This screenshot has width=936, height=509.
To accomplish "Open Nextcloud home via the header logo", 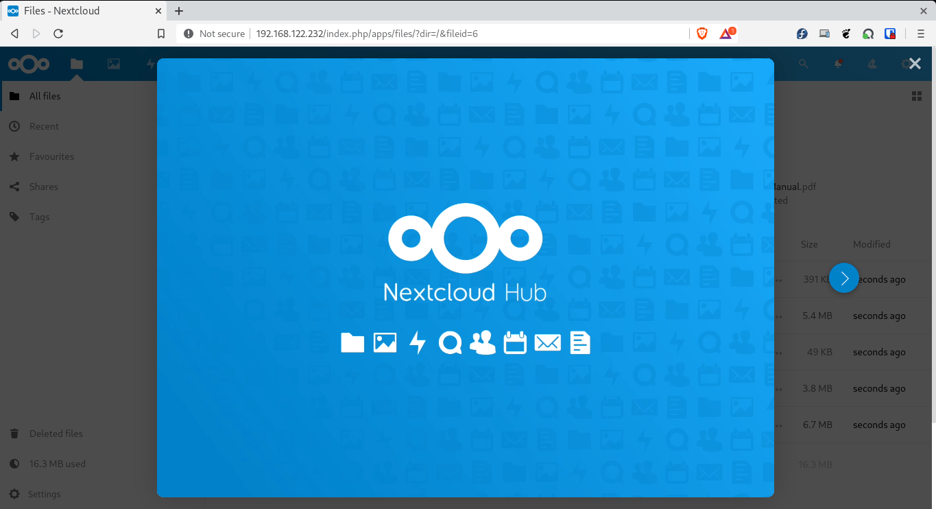I will coord(29,64).
